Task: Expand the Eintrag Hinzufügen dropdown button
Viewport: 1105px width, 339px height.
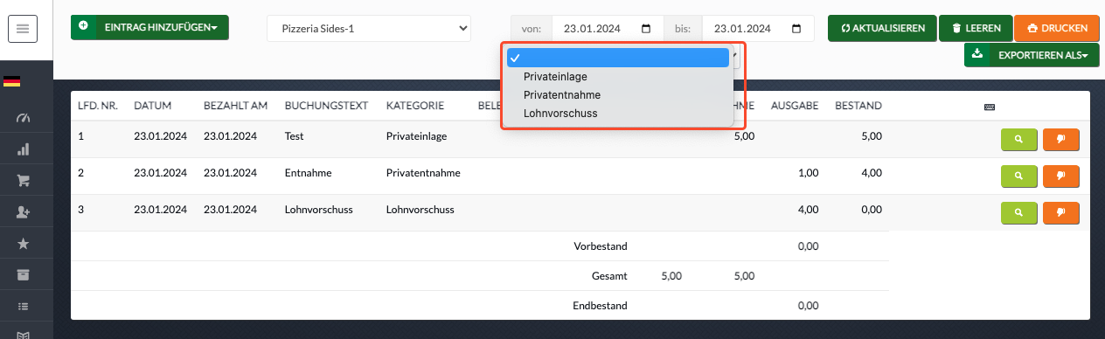Action: pyautogui.click(x=149, y=28)
